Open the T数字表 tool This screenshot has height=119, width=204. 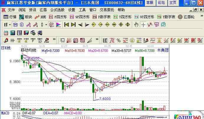click(x=166, y=17)
